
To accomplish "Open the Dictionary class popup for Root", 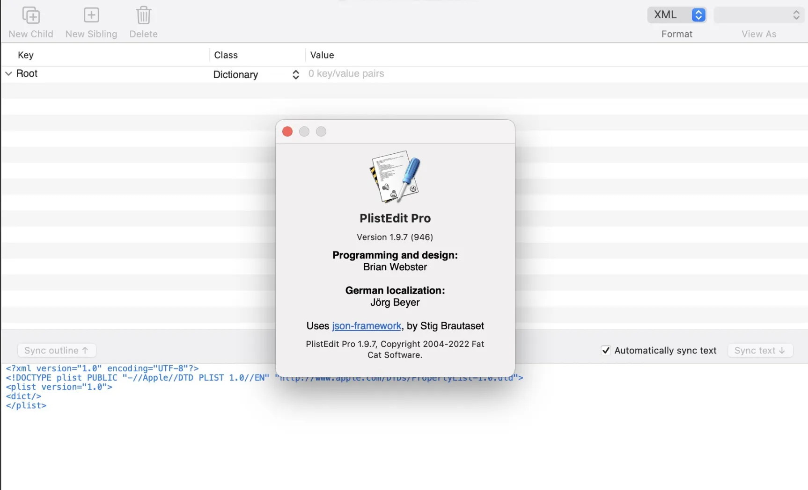I will pos(256,74).
